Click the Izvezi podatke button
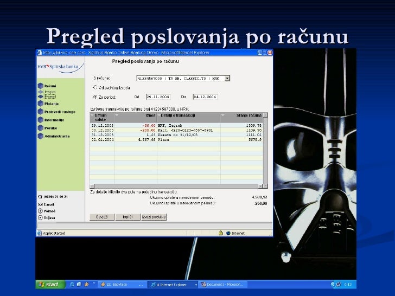The width and height of the screenshot is (395, 296). (x=154, y=217)
